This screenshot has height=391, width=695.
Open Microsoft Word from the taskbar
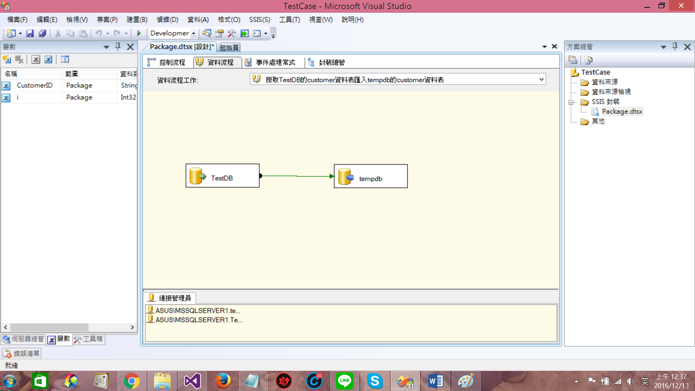pyautogui.click(x=435, y=381)
